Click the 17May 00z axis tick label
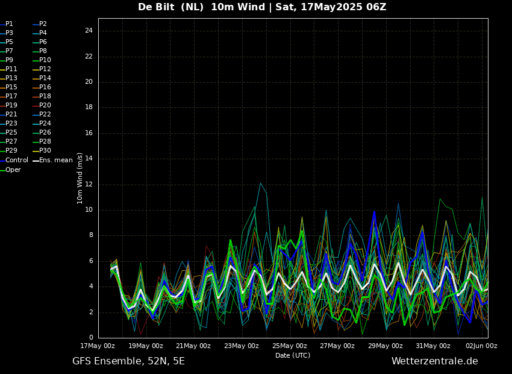Screen dimensions: 512x374 tap(98, 346)
